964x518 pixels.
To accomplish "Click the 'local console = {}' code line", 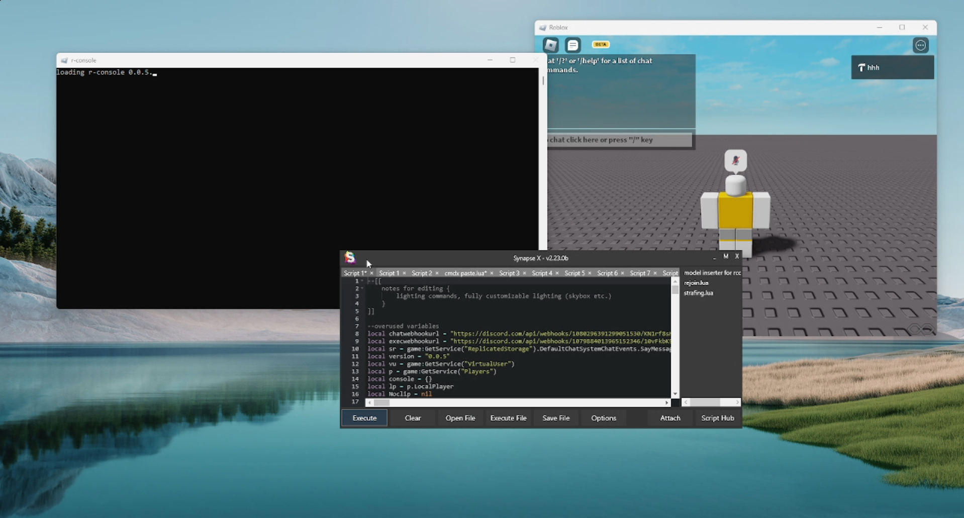I will point(400,379).
